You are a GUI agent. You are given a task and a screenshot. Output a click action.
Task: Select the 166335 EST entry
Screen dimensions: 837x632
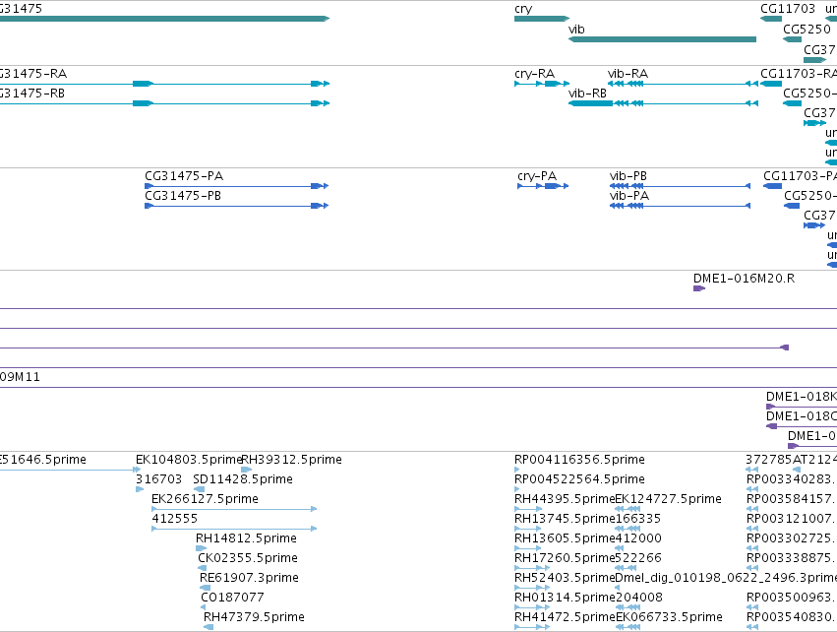pyautogui.click(x=628, y=529)
